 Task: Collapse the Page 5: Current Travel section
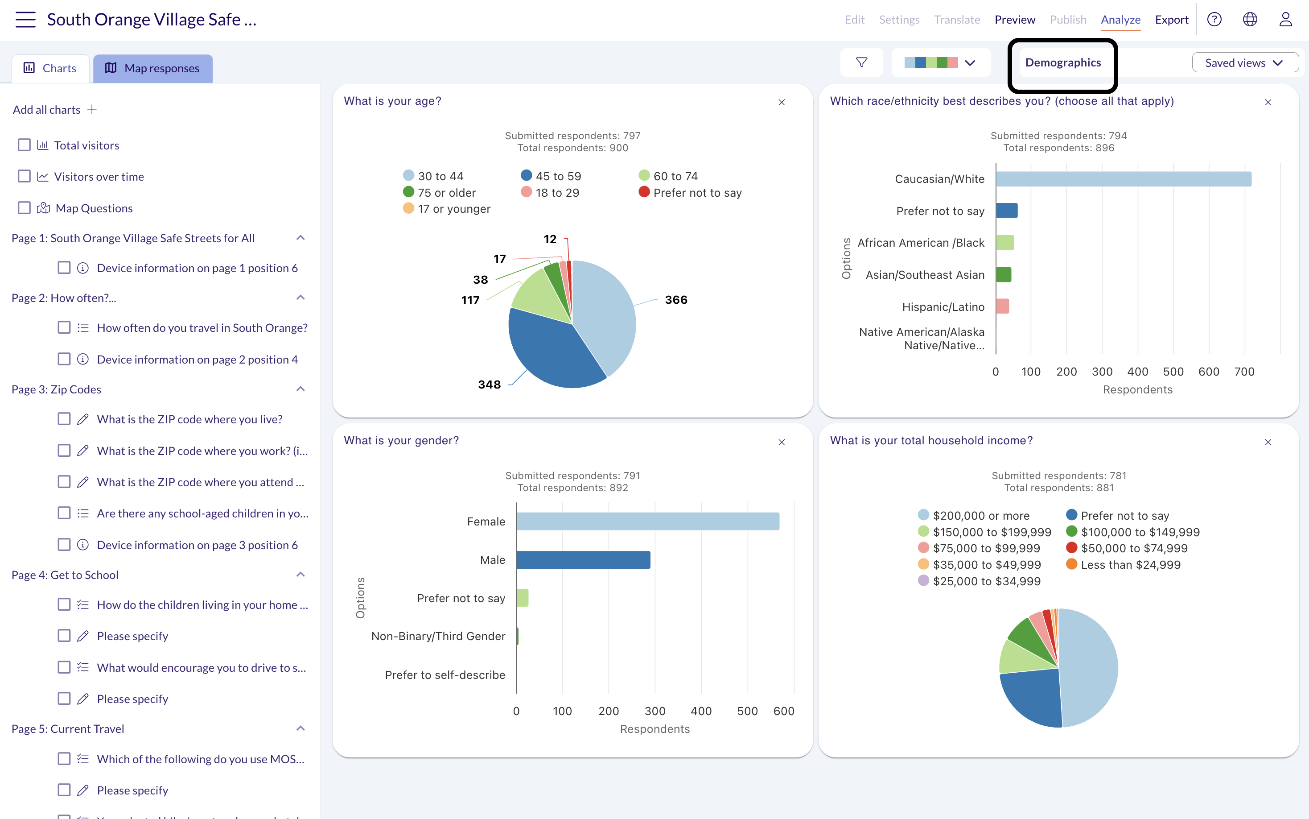pos(301,728)
